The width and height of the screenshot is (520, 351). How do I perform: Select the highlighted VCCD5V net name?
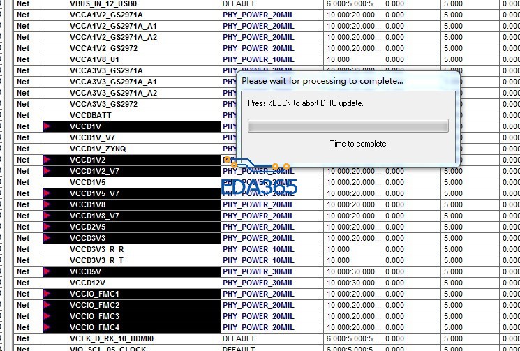click(85, 271)
